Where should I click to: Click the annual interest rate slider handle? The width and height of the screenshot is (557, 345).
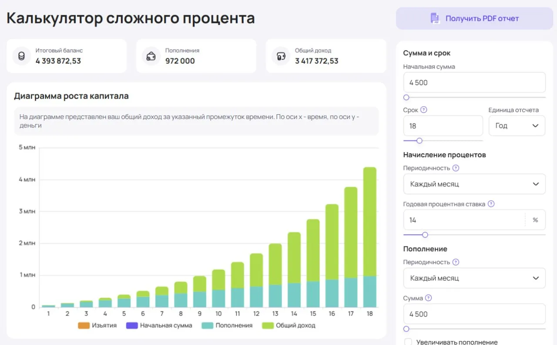(x=425, y=235)
